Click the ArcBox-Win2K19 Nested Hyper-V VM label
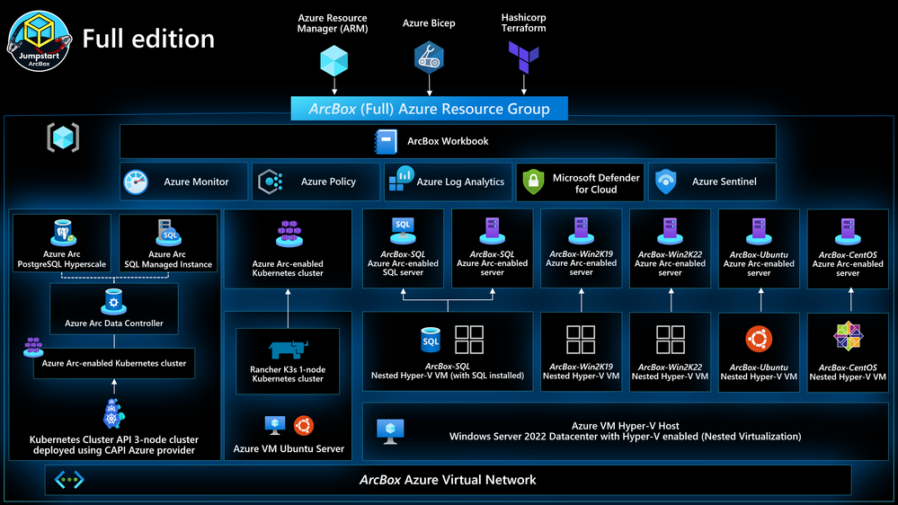Image resolution: width=898 pixels, height=505 pixels. (x=582, y=371)
